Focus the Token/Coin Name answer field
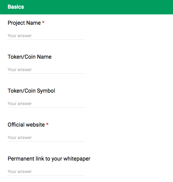Viewport: 173px width, 182px height. [46, 70]
